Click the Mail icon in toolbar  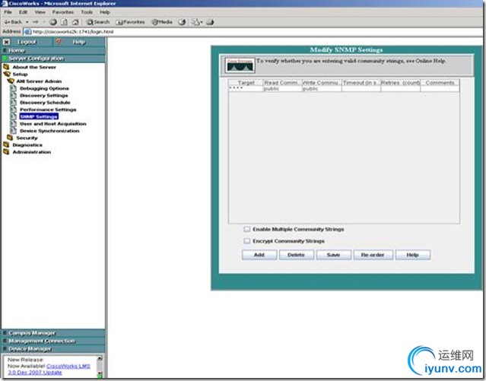[x=196, y=22]
